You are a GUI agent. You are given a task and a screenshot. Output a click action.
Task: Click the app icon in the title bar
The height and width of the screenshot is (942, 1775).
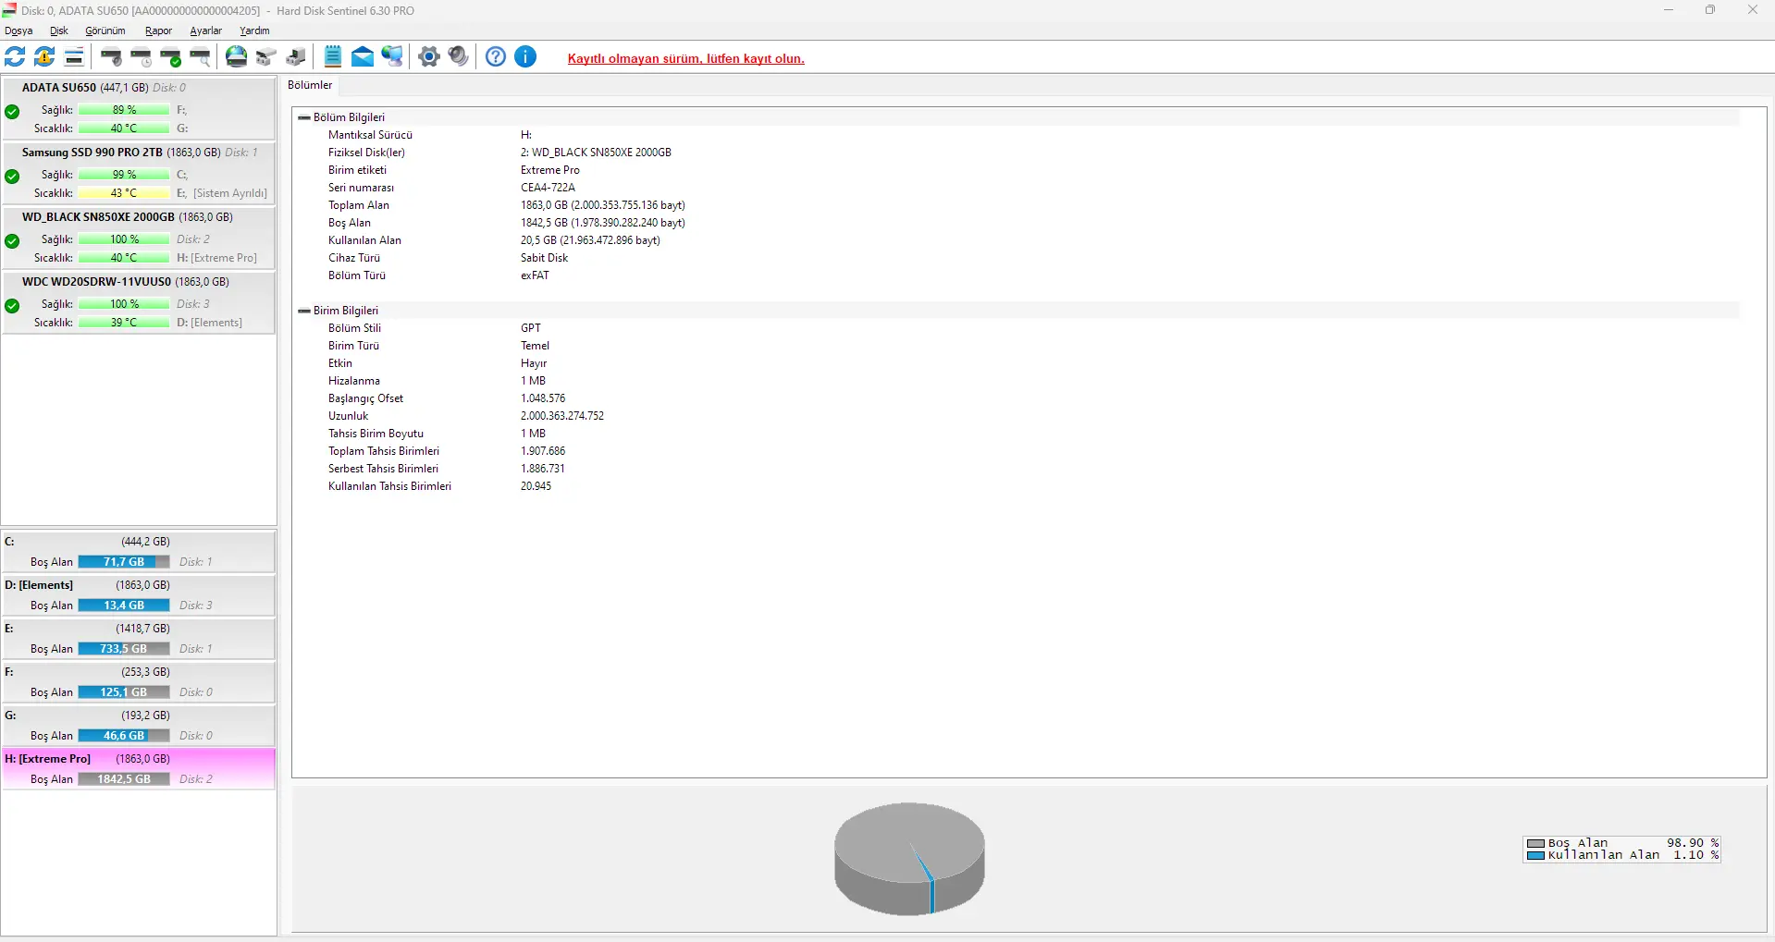point(9,10)
